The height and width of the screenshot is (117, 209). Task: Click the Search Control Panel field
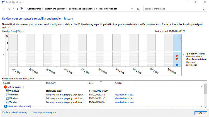click(x=173, y=9)
